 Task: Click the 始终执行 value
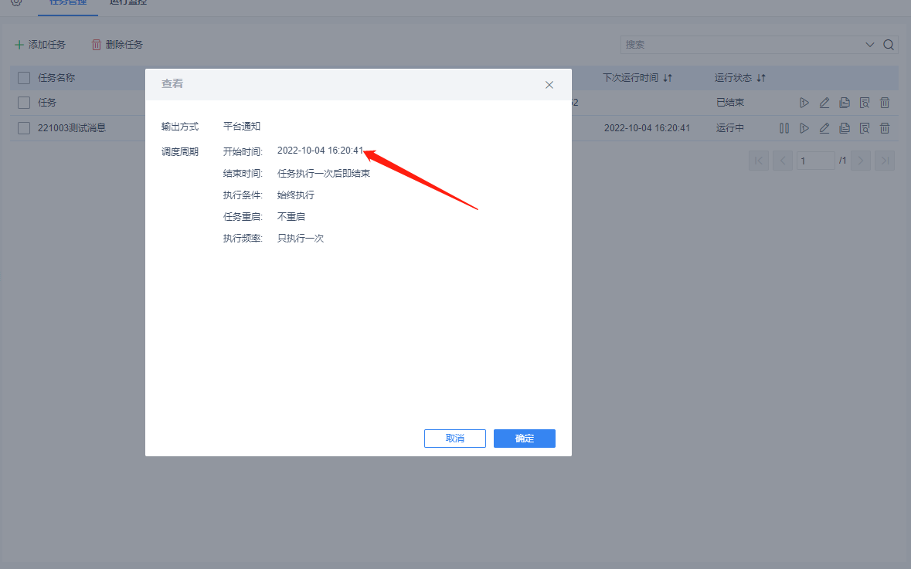click(x=296, y=195)
